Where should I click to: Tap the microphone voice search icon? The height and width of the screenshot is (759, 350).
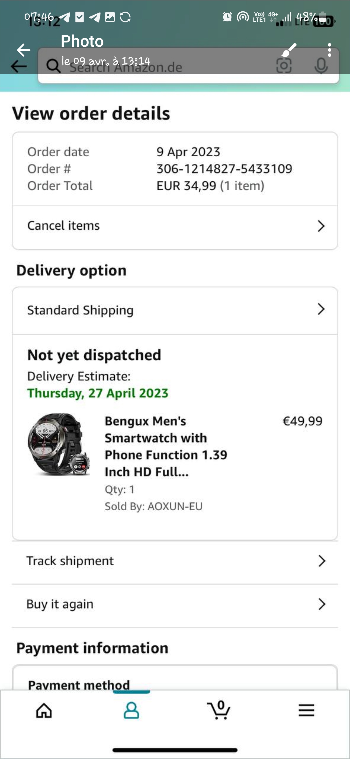pyautogui.click(x=321, y=66)
